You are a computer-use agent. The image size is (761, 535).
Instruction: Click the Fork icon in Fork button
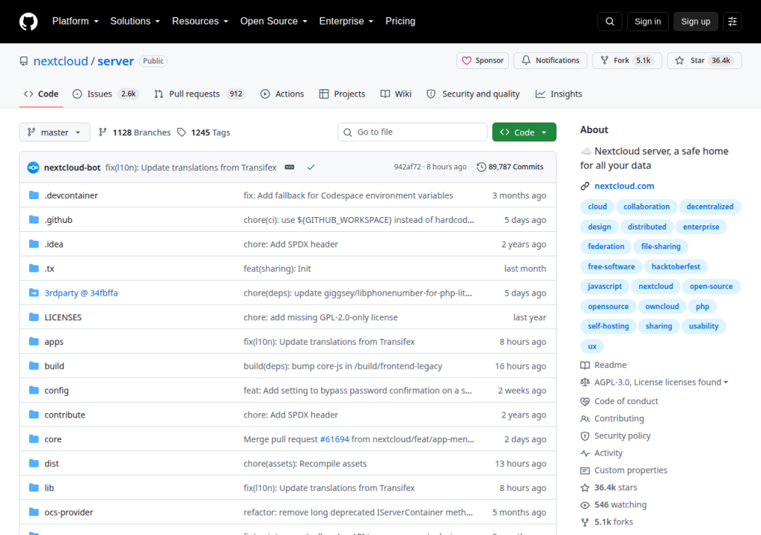604,60
